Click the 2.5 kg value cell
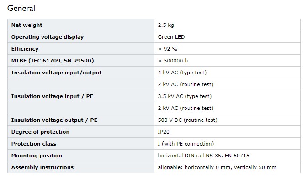The image size is (308, 182). tap(227, 25)
